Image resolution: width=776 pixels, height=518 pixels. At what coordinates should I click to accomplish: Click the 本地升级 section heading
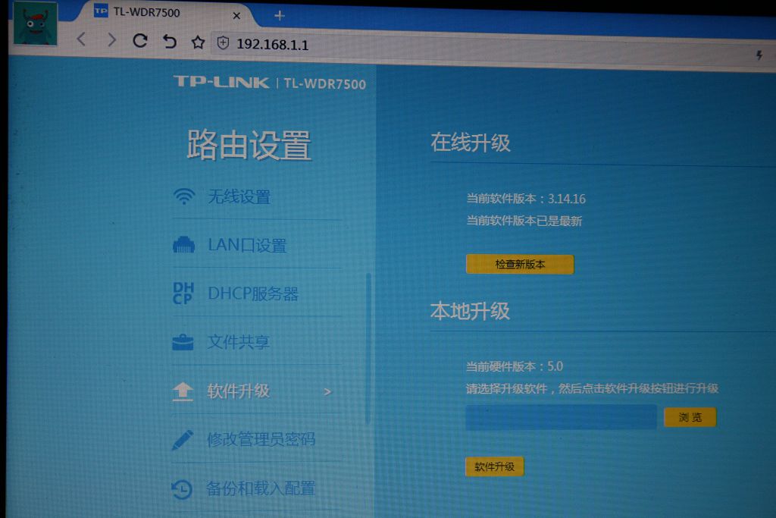pos(470,312)
